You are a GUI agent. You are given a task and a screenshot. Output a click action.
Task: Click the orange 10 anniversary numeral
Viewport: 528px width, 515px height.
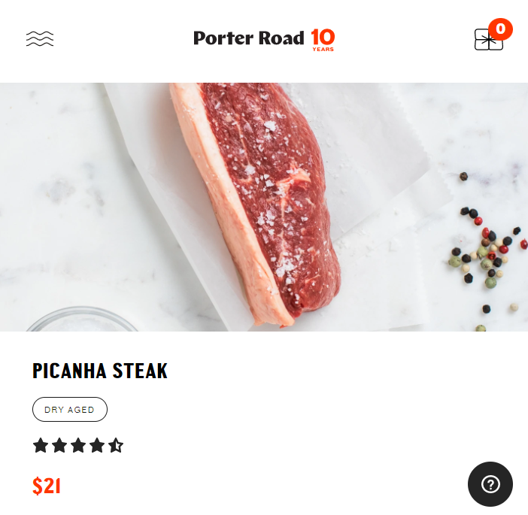point(323,37)
